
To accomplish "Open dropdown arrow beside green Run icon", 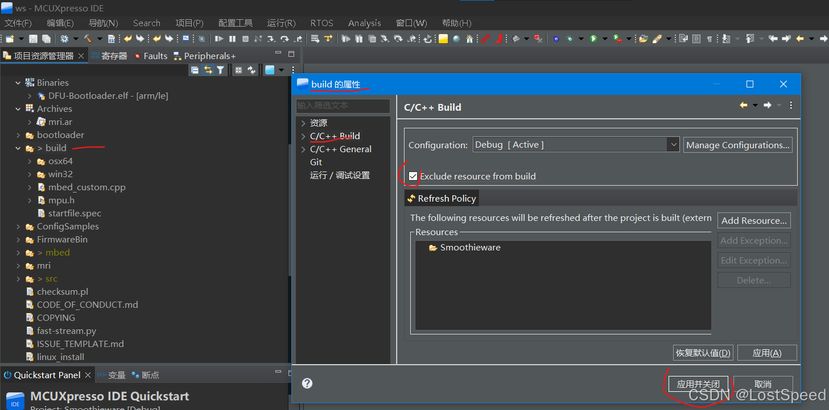I will (605, 39).
